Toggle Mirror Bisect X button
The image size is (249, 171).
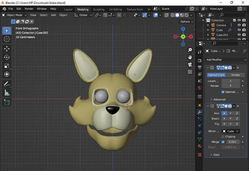[224, 119]
